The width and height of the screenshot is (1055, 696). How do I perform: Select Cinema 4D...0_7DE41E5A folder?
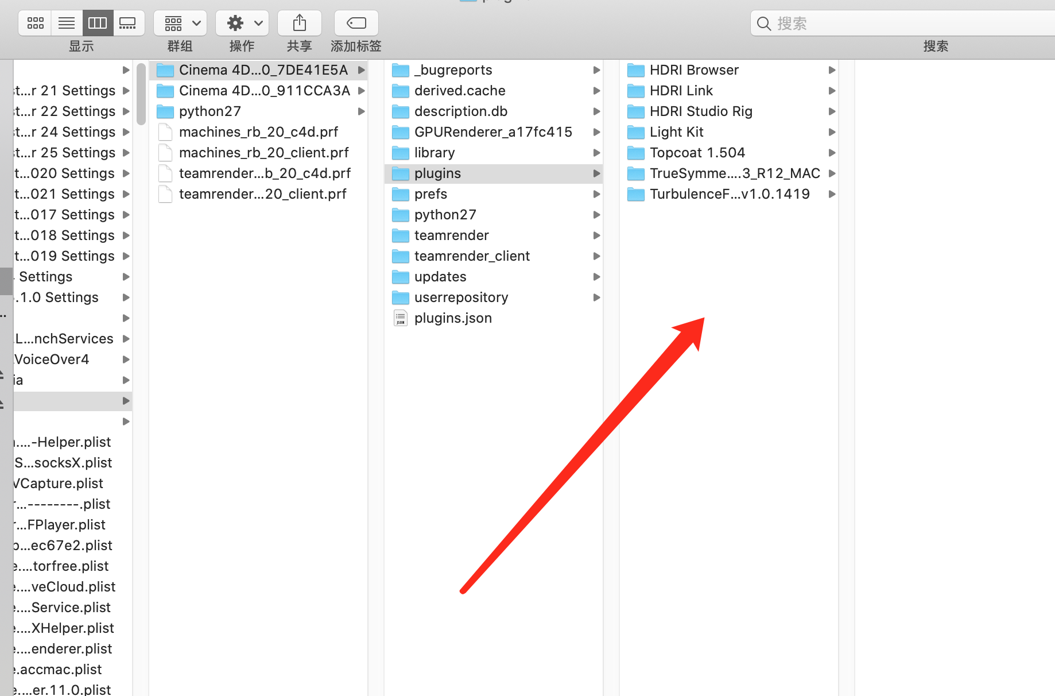(x=258, y=70)
